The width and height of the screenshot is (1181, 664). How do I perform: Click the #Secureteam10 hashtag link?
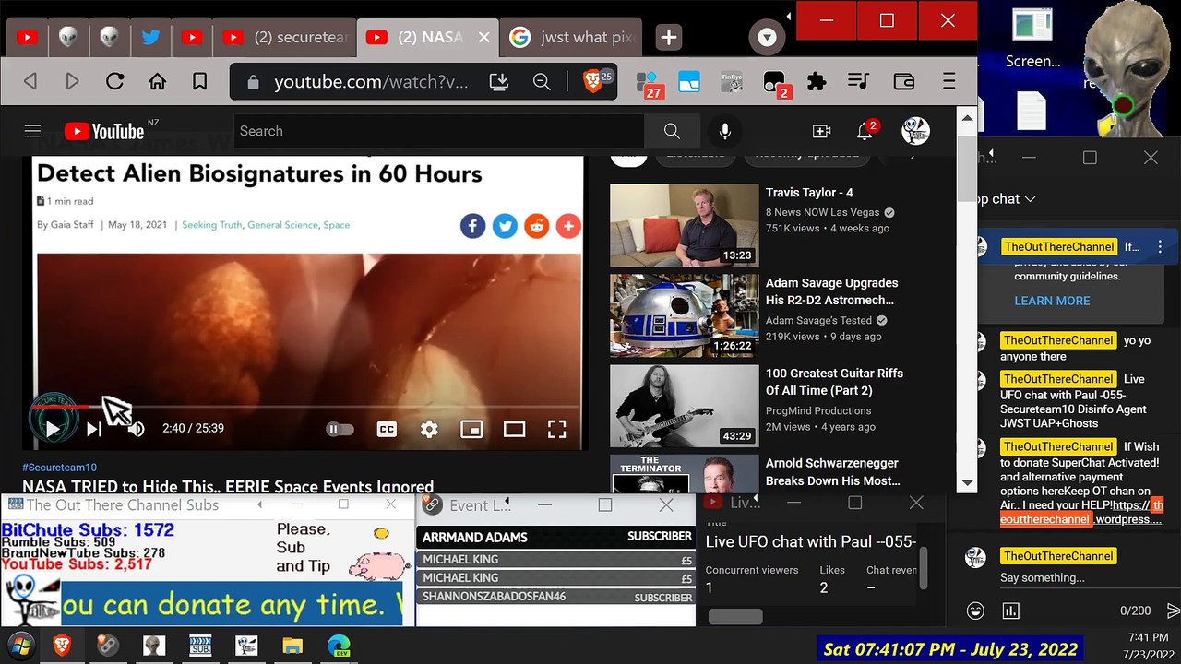(59, 468)
